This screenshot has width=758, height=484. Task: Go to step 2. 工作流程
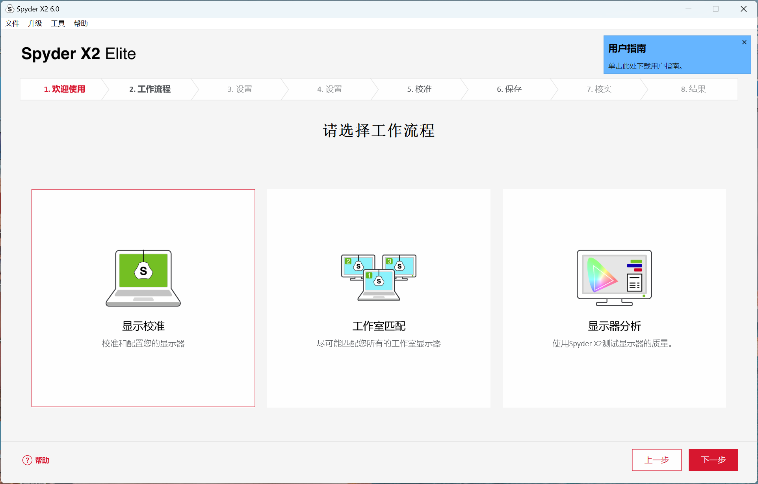[x=150, y=89]
